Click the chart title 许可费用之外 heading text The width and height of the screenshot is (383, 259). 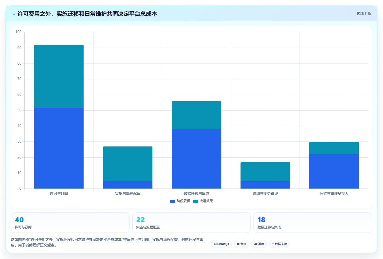coord(87,14)
